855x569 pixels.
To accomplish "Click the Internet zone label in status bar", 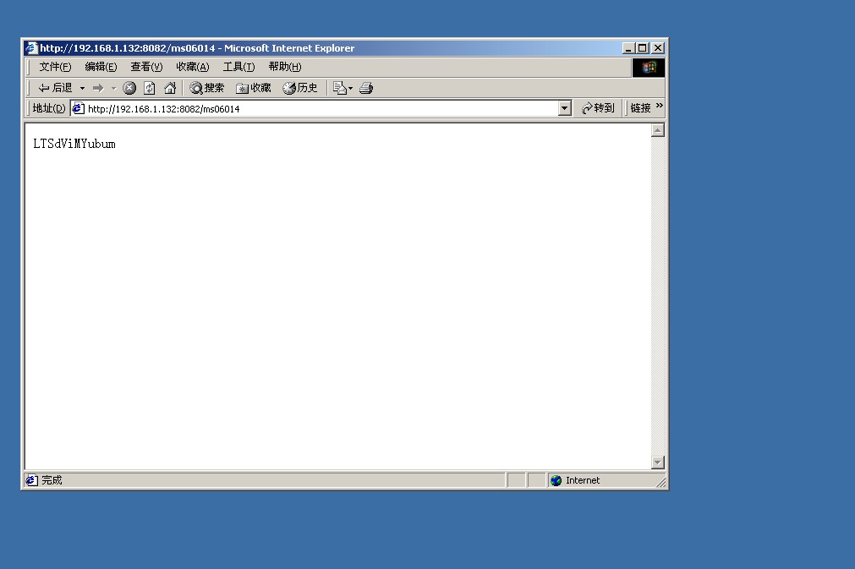I will pyautogui.click(x=583, y=480).
